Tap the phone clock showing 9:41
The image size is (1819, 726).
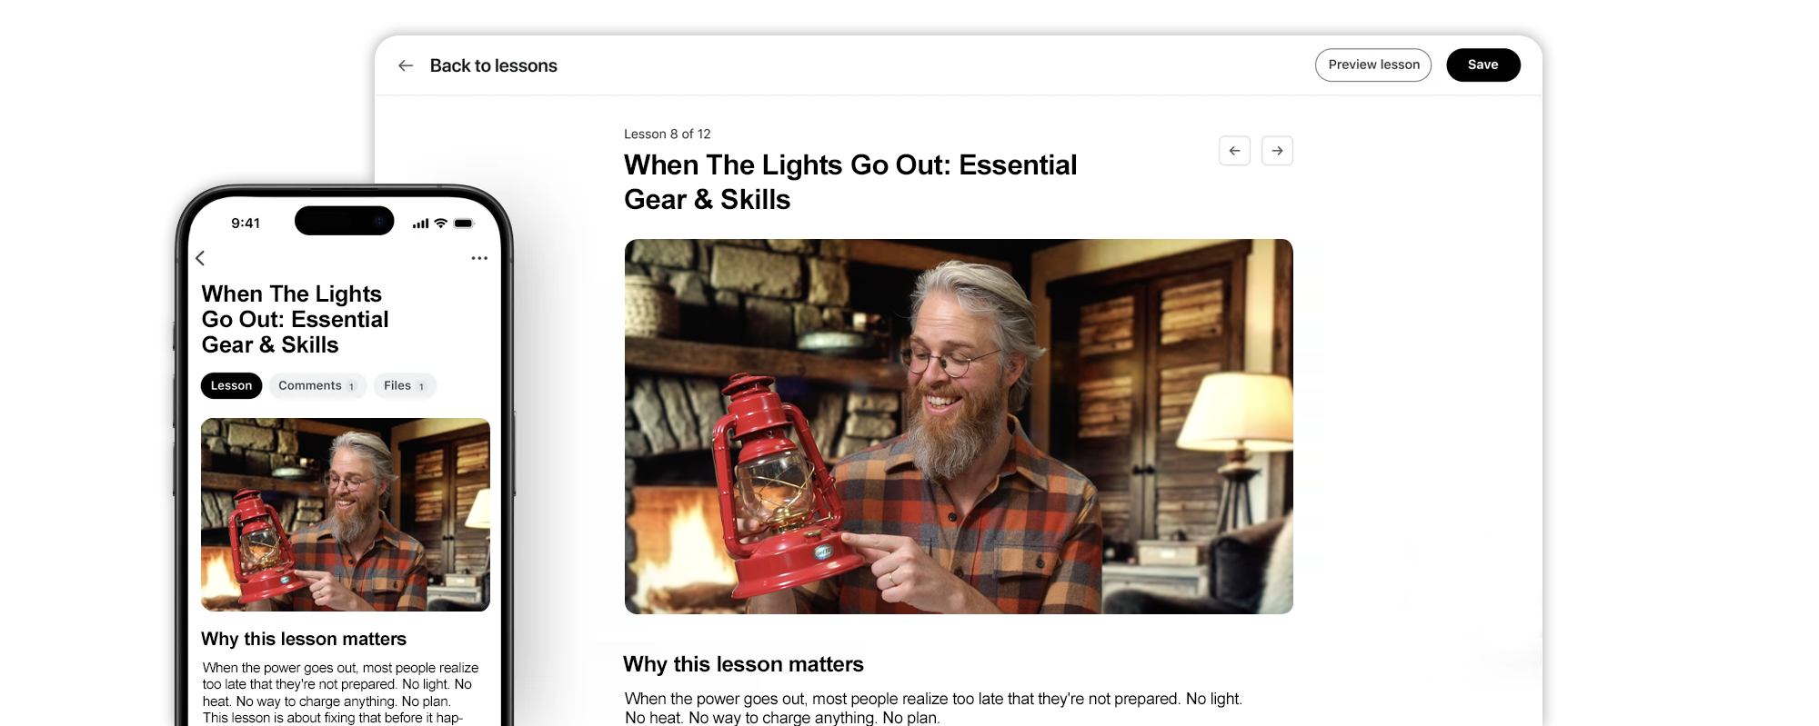[x=246, y=224]
